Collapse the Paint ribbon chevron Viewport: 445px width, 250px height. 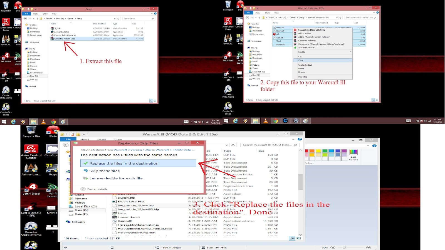tap(368, 145)
